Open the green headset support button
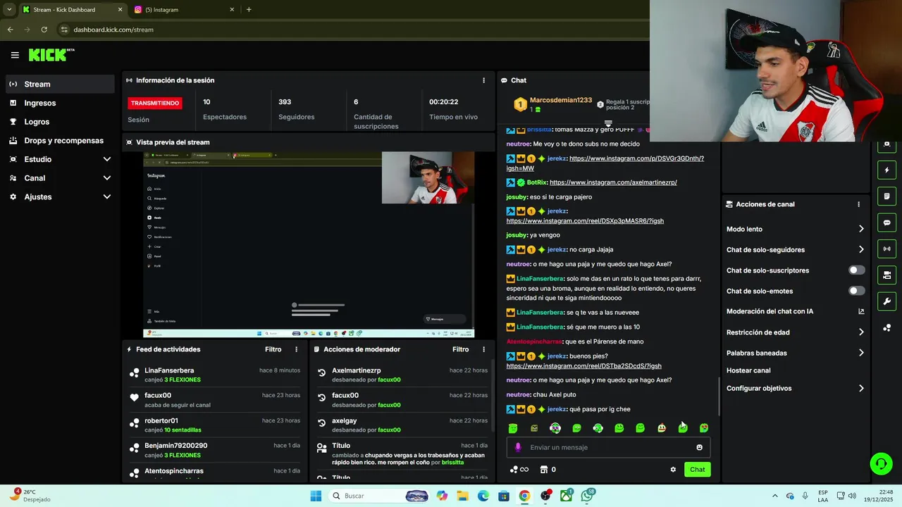This screenshot has width=902, height=507. click(880, 463)
